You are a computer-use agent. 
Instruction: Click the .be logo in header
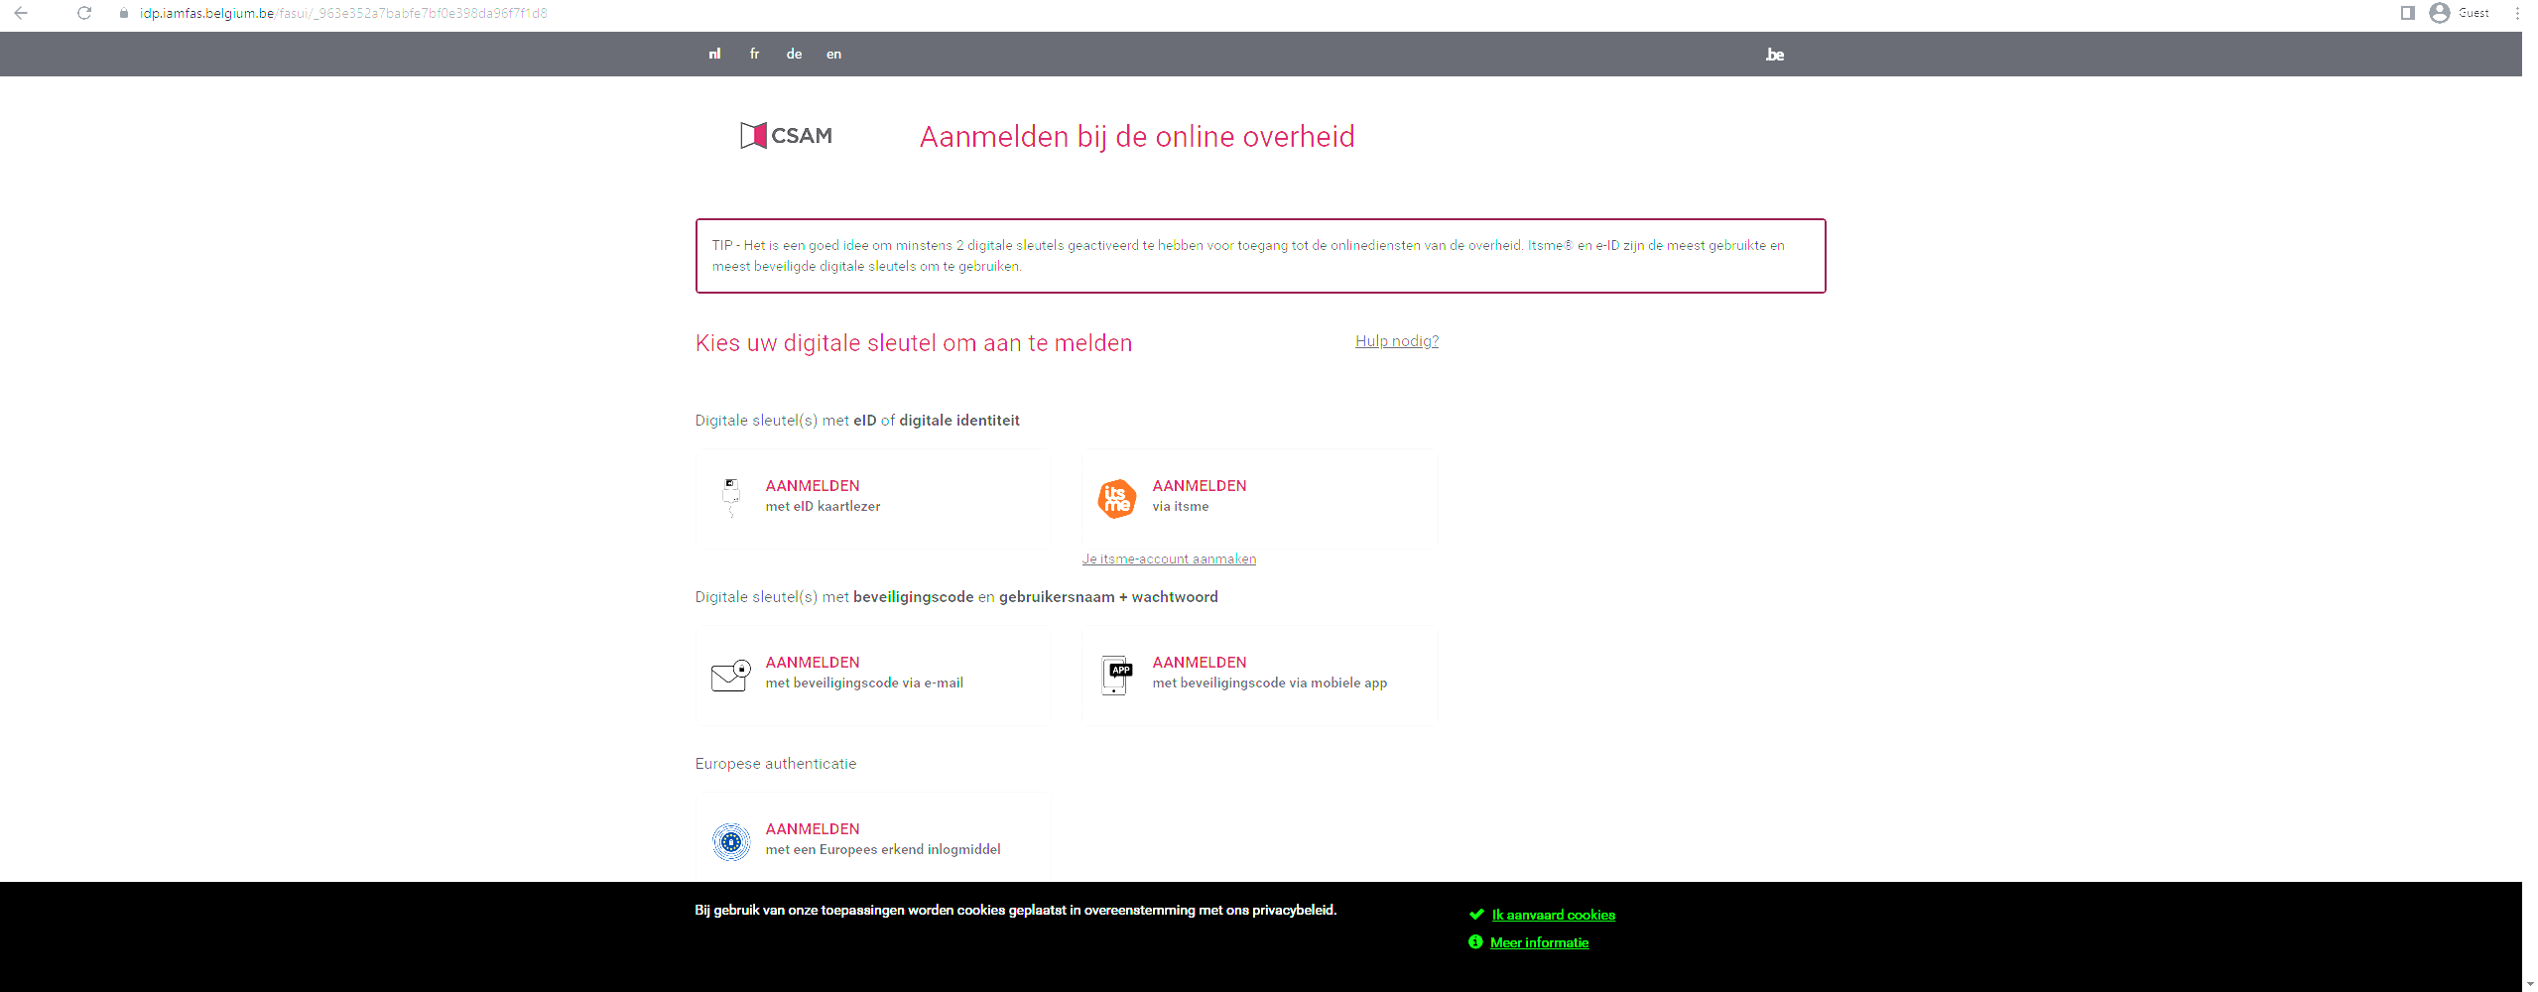(x=1774, y=55)
